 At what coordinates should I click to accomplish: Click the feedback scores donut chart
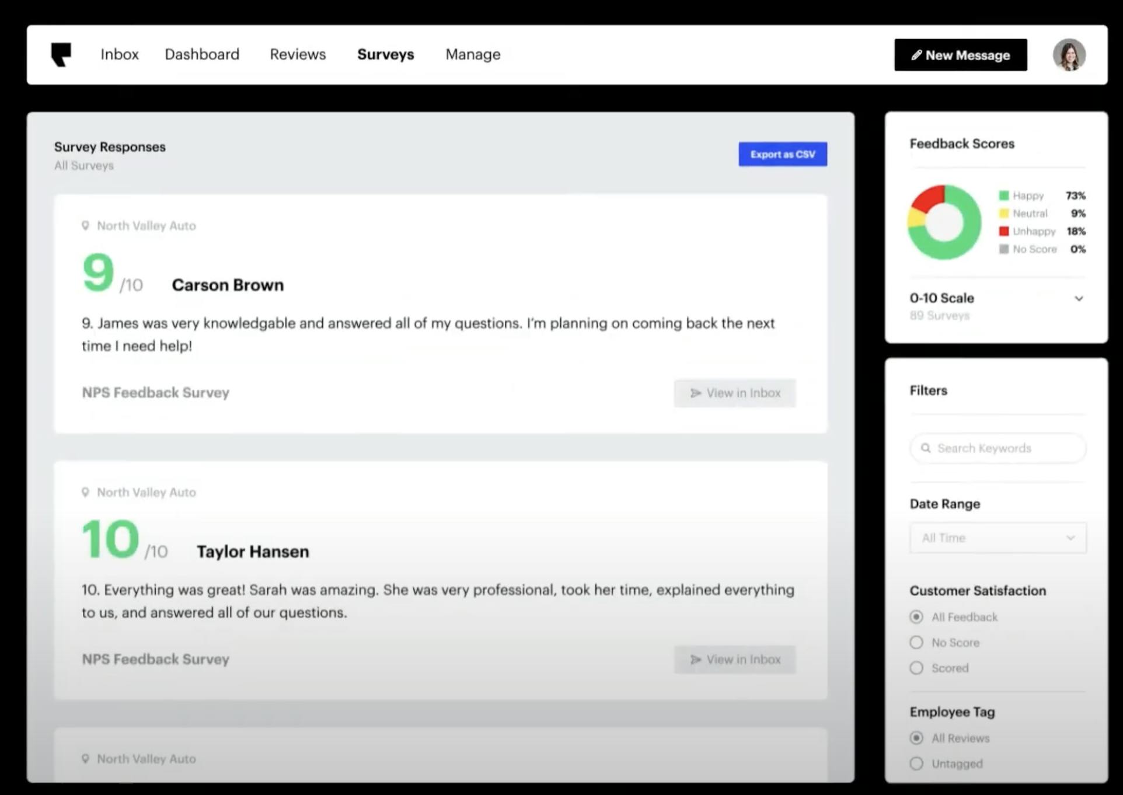(x=944, y=222)
